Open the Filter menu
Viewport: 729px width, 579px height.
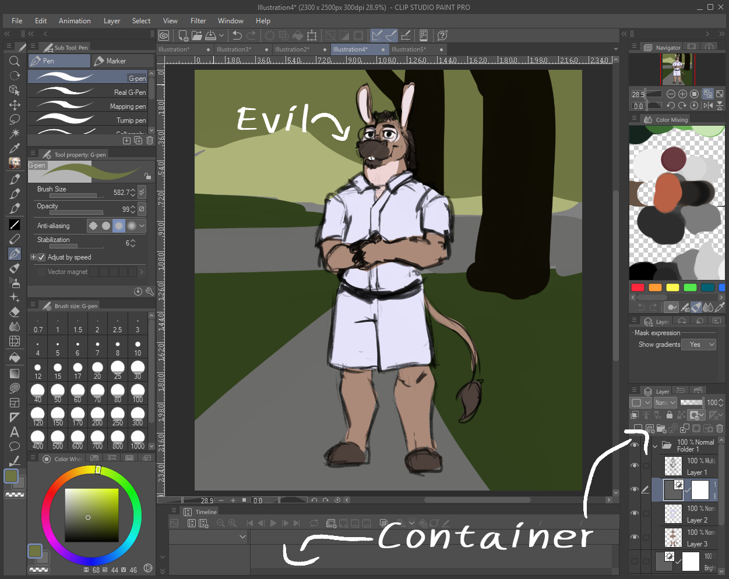pyautogui.click(x=198, y=21)
